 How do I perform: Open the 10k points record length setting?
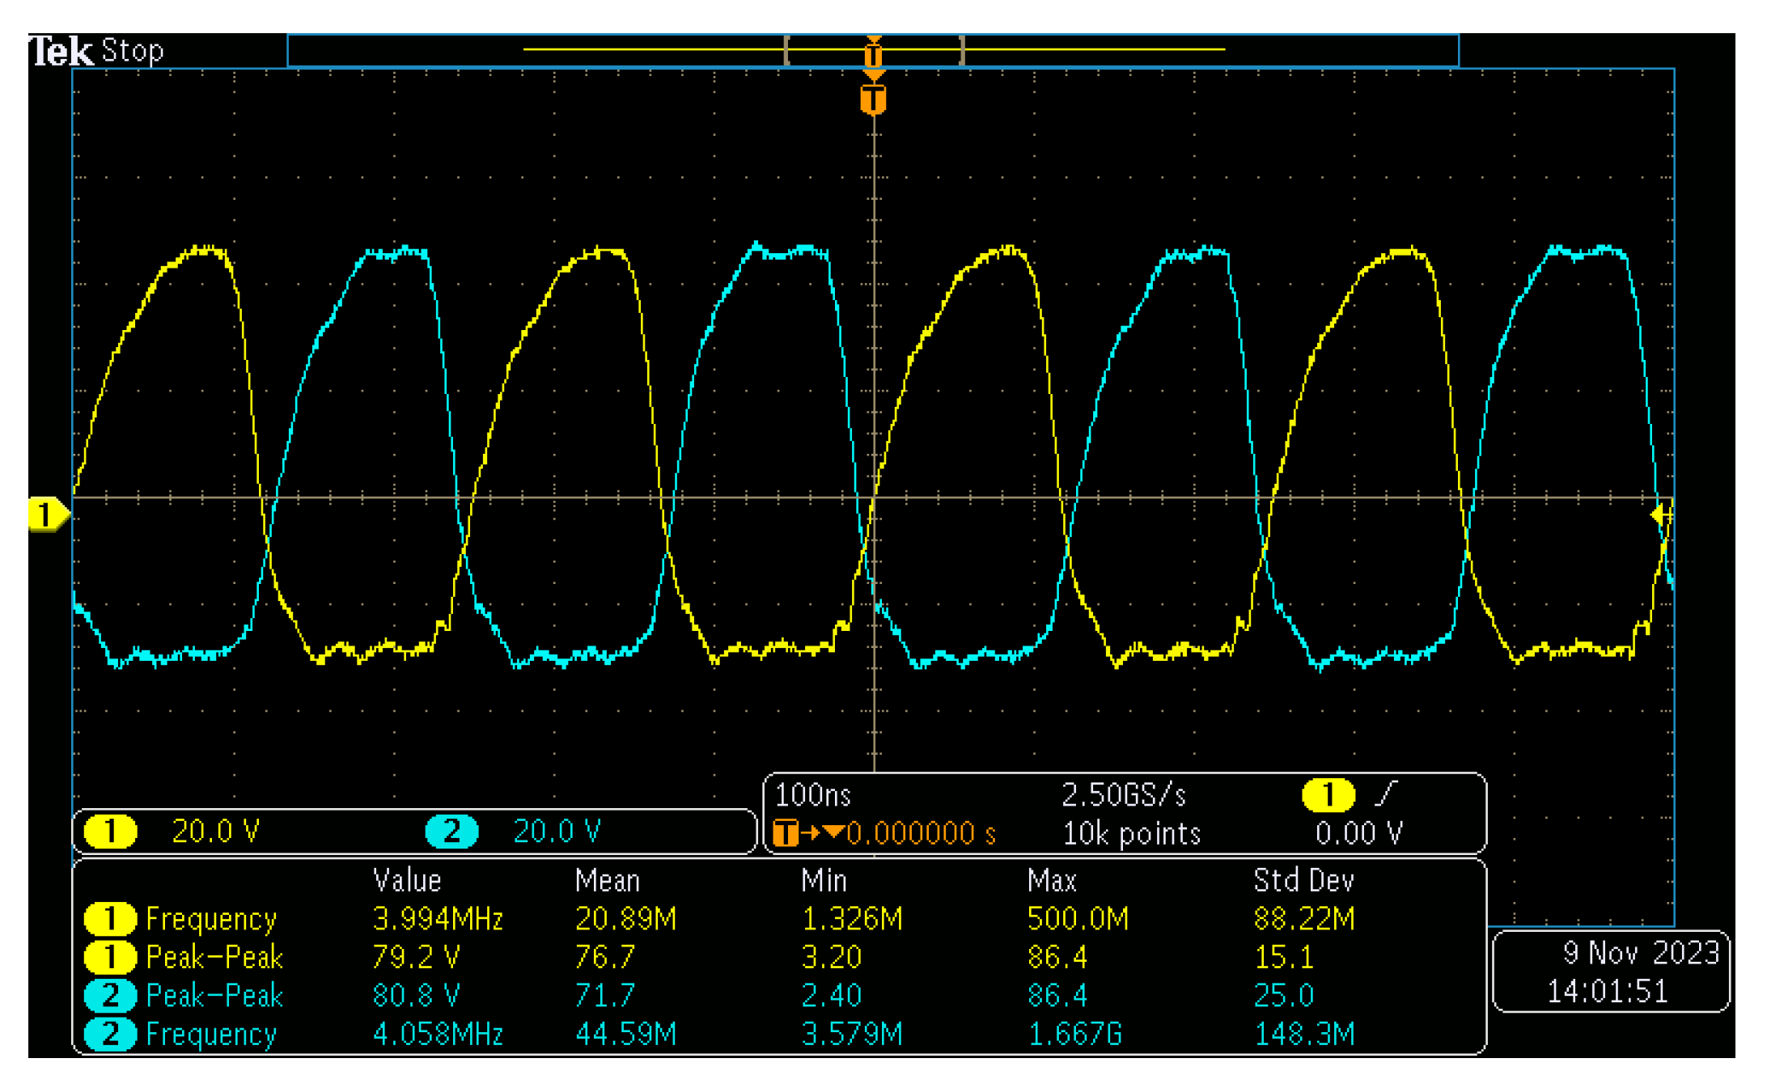tap(1133, 833)
